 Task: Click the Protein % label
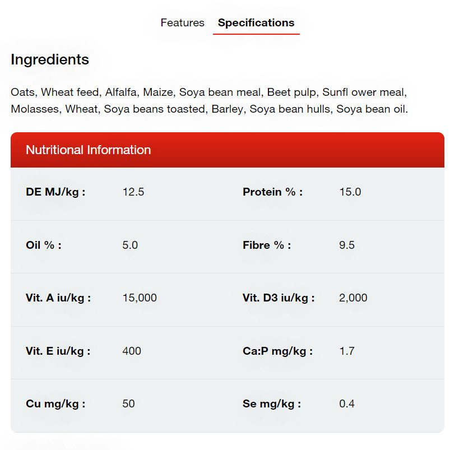(x=272, y=192)
